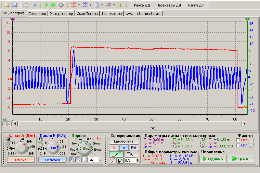Open the Самописец tab
This screenshot has width=260, height=173.
click(x=38, y=14)
